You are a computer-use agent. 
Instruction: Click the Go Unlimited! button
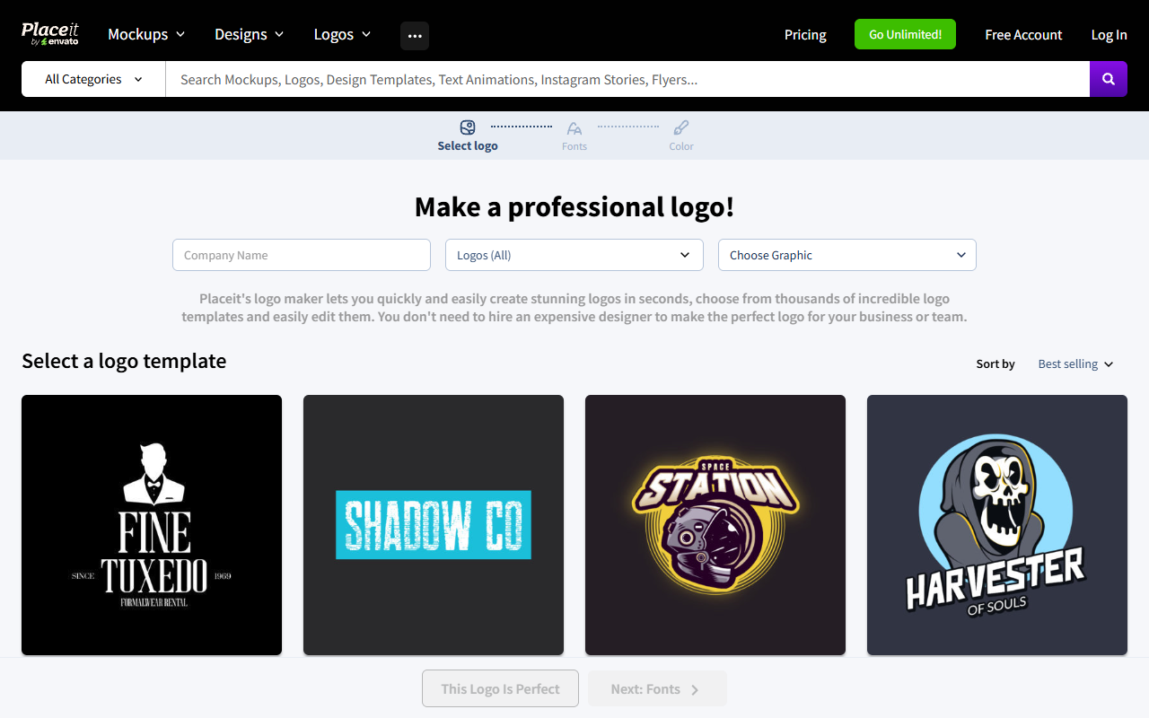click(x=905, y=34)
